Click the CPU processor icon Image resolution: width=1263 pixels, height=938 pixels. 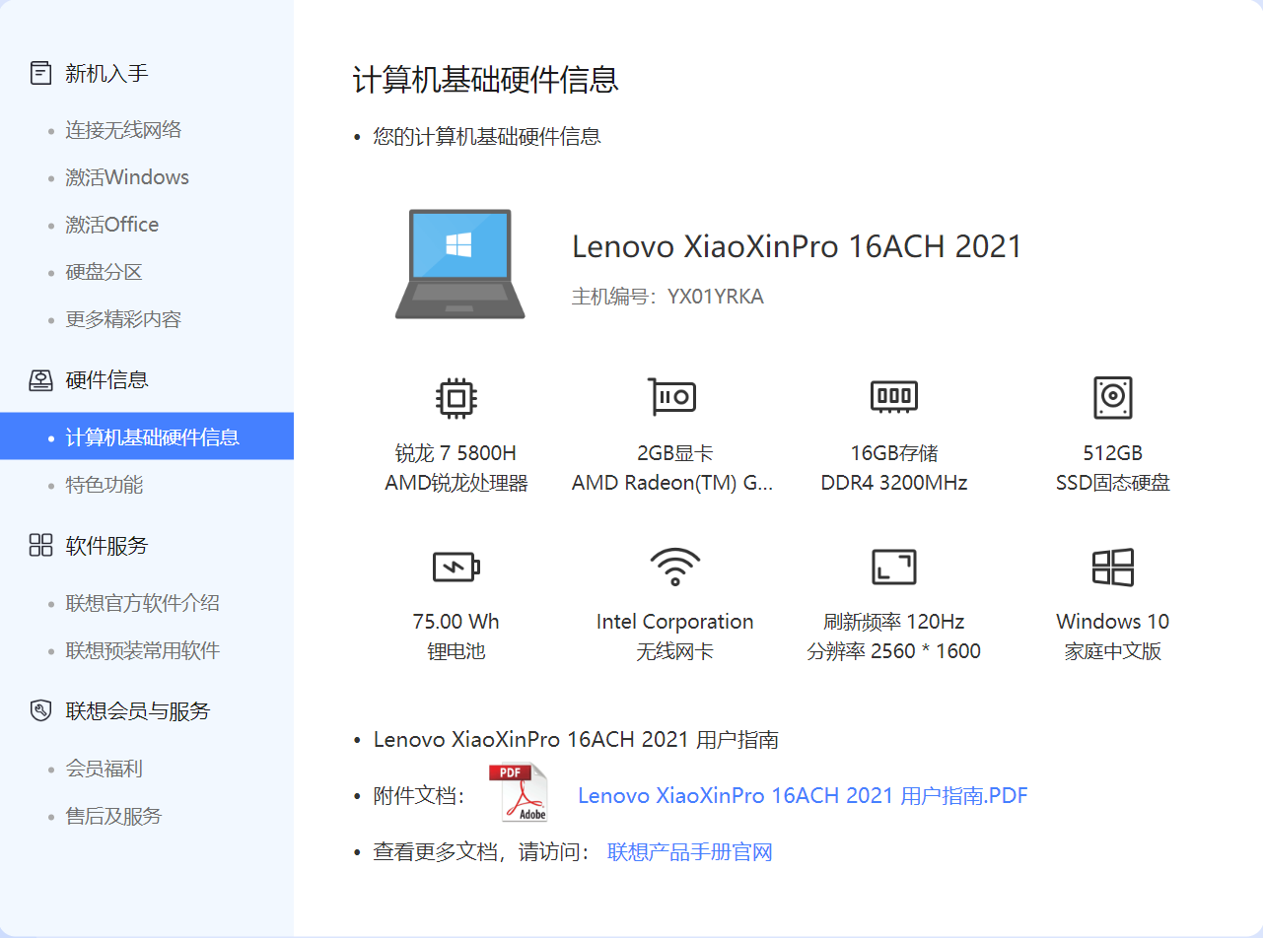pos(456,398)
